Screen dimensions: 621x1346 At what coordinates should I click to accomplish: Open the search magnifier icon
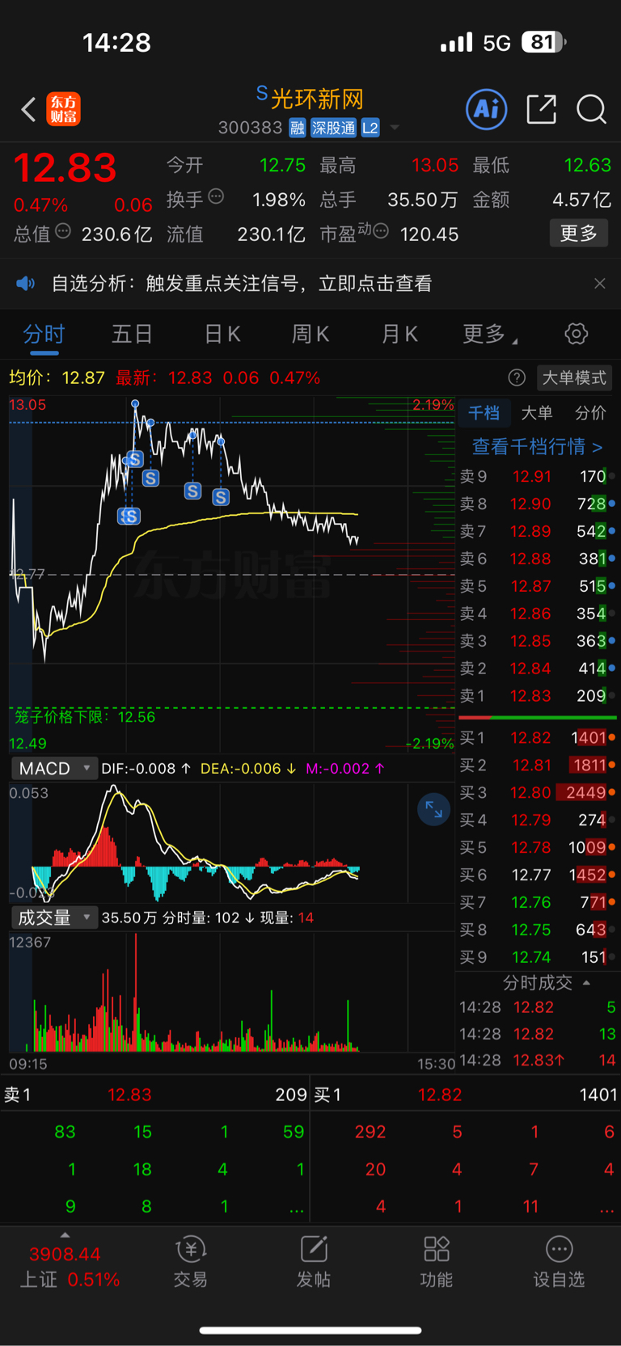pos(591,109)
